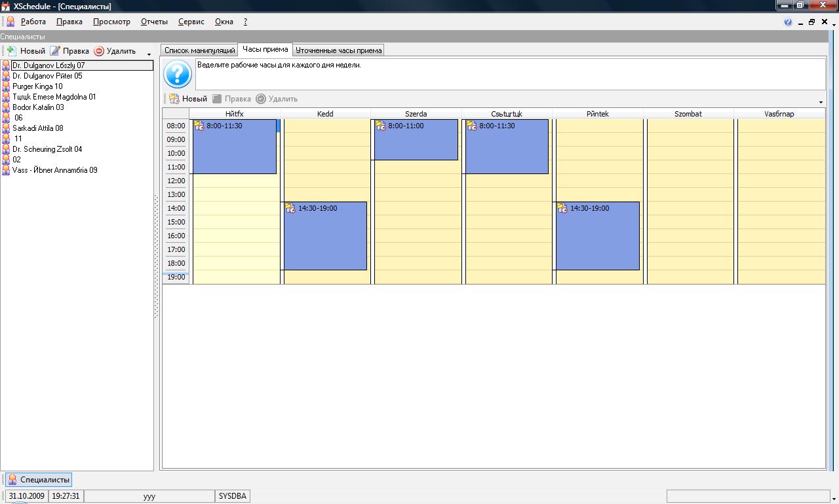The image size is (839, 504).
Task: Switch to Уточненные часы приема tab
Action: pos(338,50)
